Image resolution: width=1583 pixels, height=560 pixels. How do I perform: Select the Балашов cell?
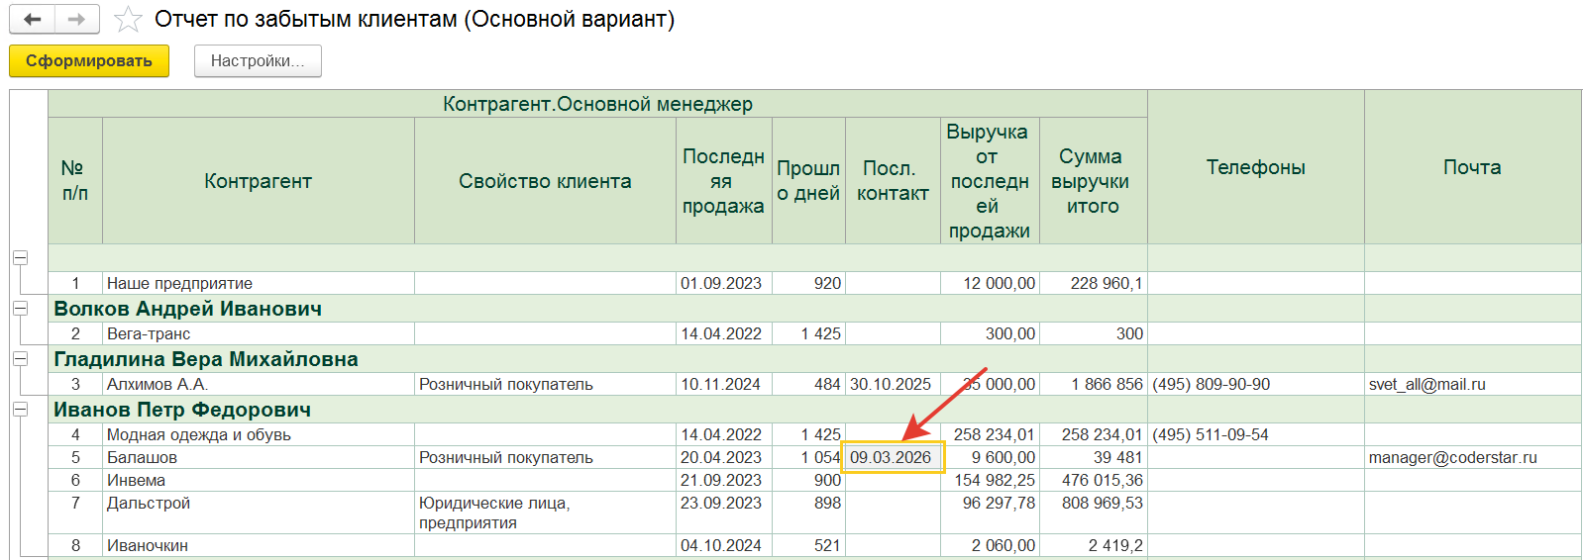click(x=258, y=457)
